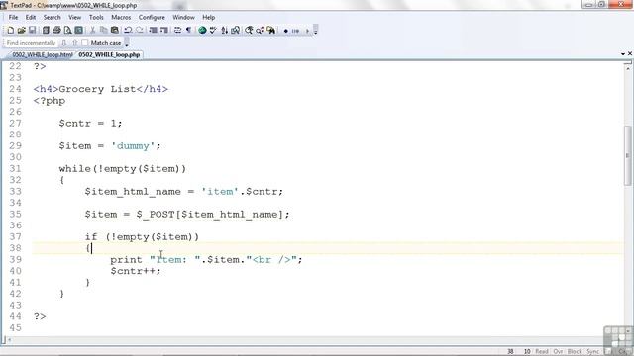
Task: Open the Macros menu
Action: 121,18
